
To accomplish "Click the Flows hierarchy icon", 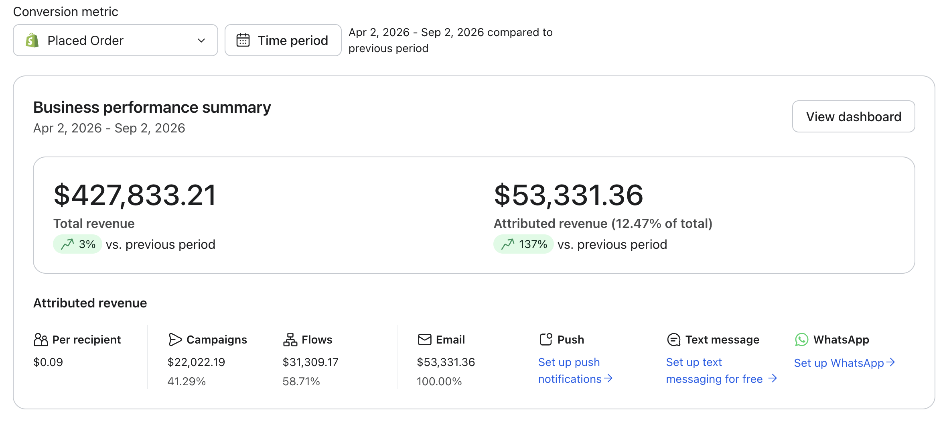I will (290, 340).
